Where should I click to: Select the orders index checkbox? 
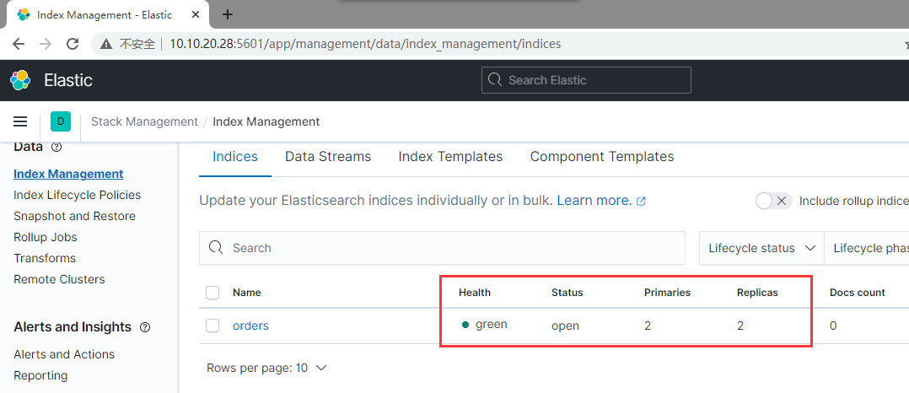click(x=212, y=326)
